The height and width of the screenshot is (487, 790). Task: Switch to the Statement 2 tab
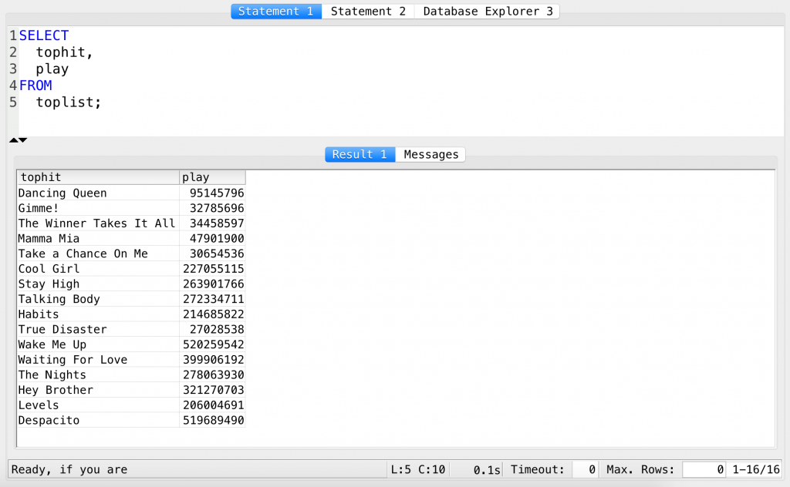click(x=368, y=11)
